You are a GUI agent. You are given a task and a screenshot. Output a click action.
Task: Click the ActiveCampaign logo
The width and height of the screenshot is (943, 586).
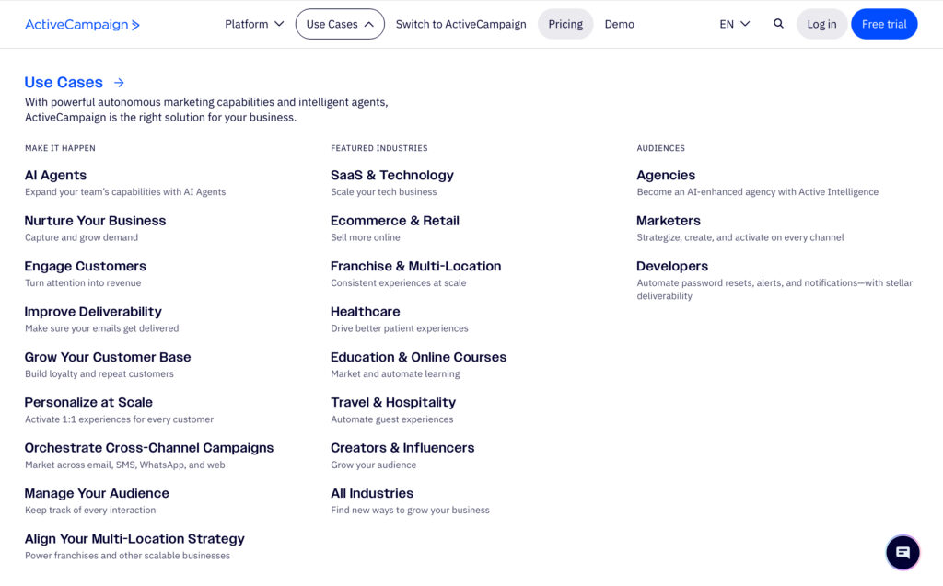click(x=82, y=25)
